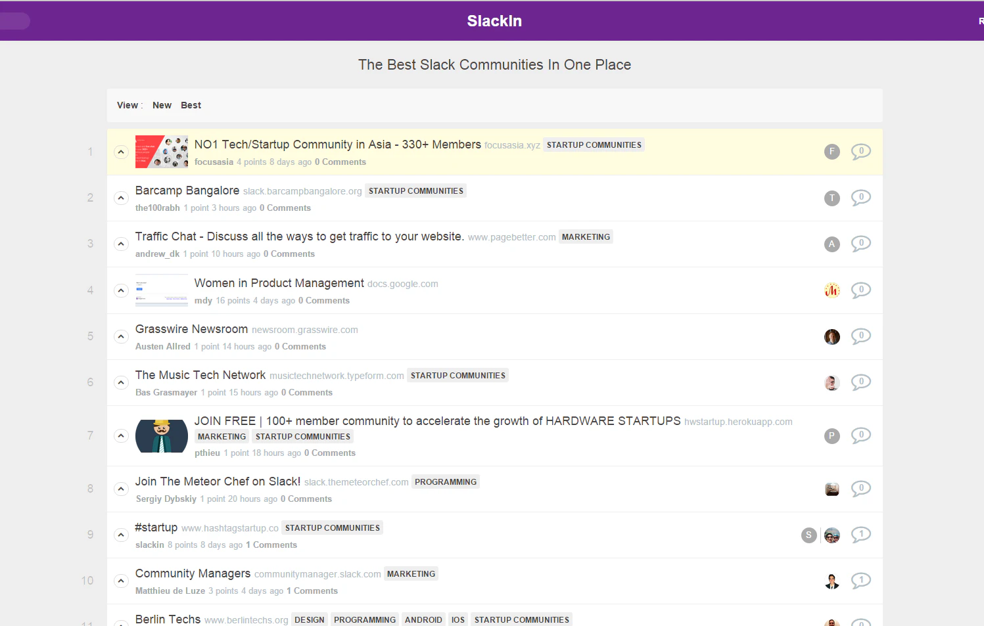
Task: Click IOS tag on Berlin Techs post
Action: pos(458,619)
